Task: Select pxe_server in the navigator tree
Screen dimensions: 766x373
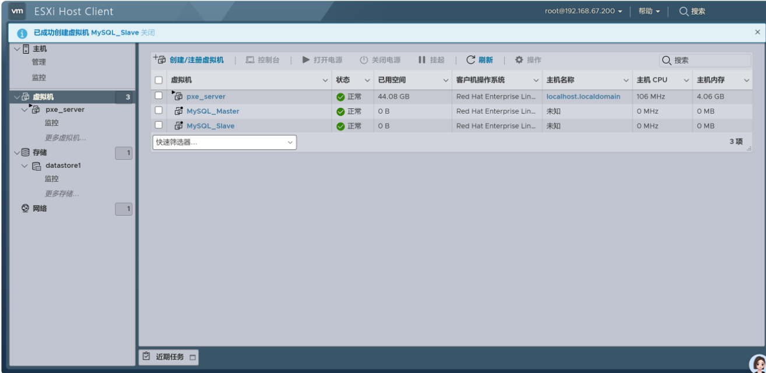Action: (x=65, y=110)
